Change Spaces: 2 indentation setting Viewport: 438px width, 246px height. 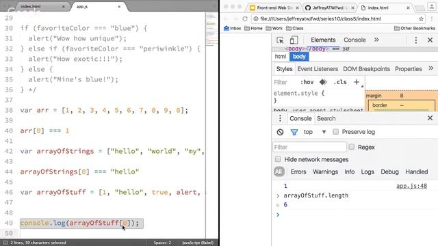[x=162, y=243]
